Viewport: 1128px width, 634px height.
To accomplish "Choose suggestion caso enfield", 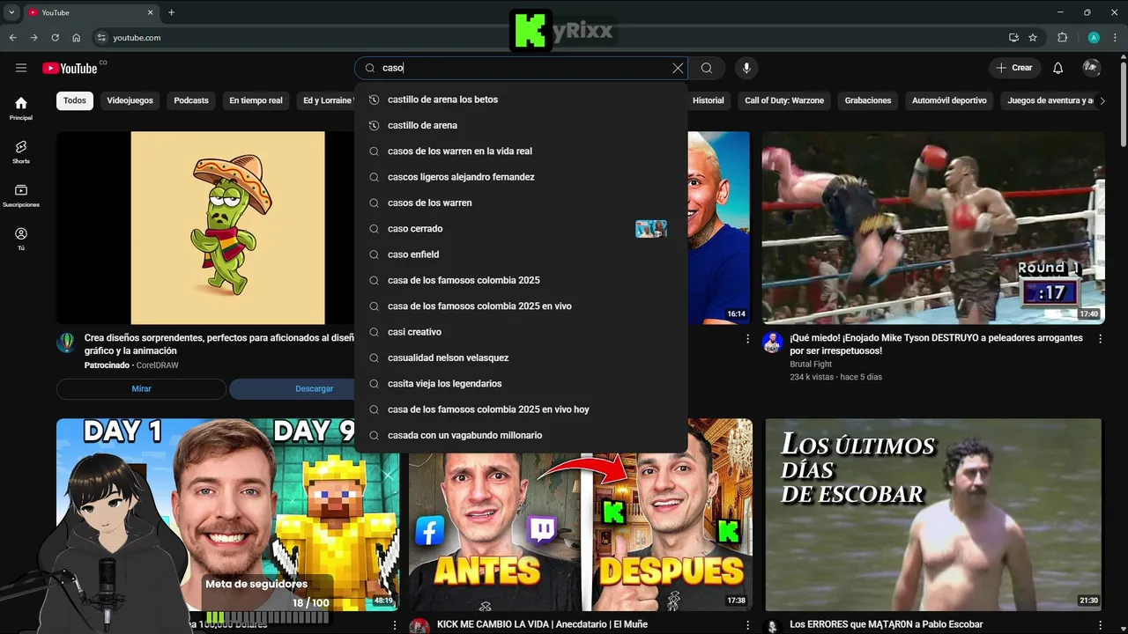I will point(521,254).
